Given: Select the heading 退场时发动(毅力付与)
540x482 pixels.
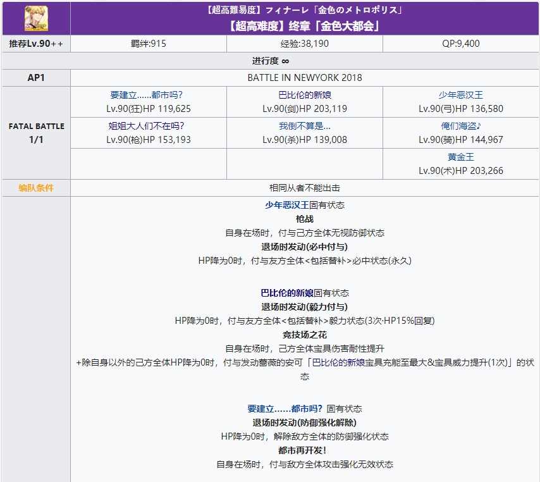Looking at the screenshot, I should tap(305, 307).
